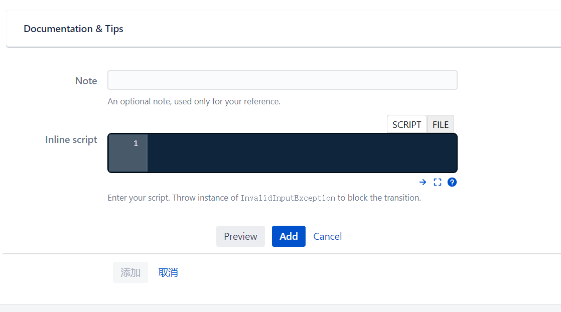Open fullscreen mode for the script editor
Image resolution: width=561 pixels, height=312 pixels.
(437, 182)
